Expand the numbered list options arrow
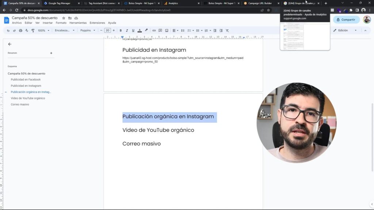This screenshot has height=210, width=374. (x=210, y=31)
